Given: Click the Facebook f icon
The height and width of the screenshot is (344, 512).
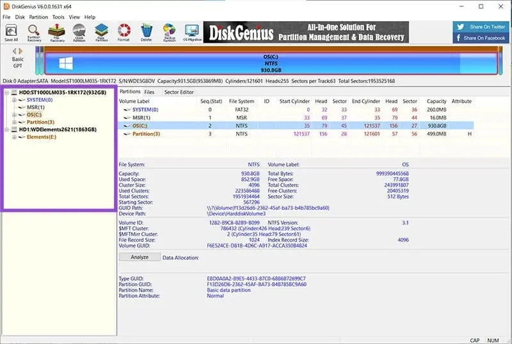Looking at the screenshot, I should pos(458,38).
